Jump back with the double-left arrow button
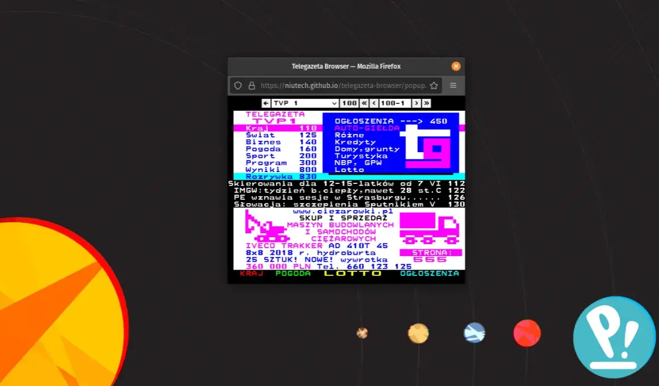This screenshot has width=659, height=386. tap(364, 103)
